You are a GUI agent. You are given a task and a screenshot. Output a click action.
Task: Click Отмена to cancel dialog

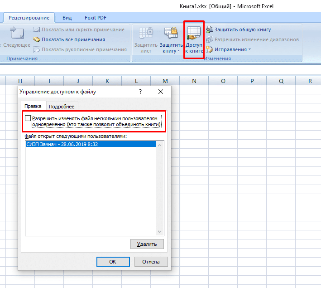point(151,262)
